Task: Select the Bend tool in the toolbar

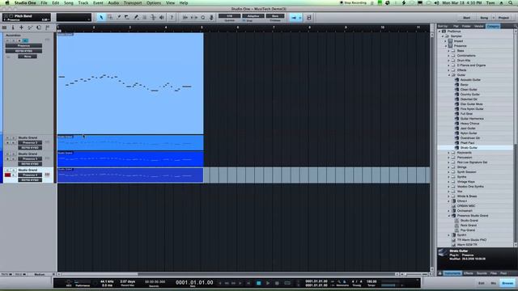Action: 153,18
